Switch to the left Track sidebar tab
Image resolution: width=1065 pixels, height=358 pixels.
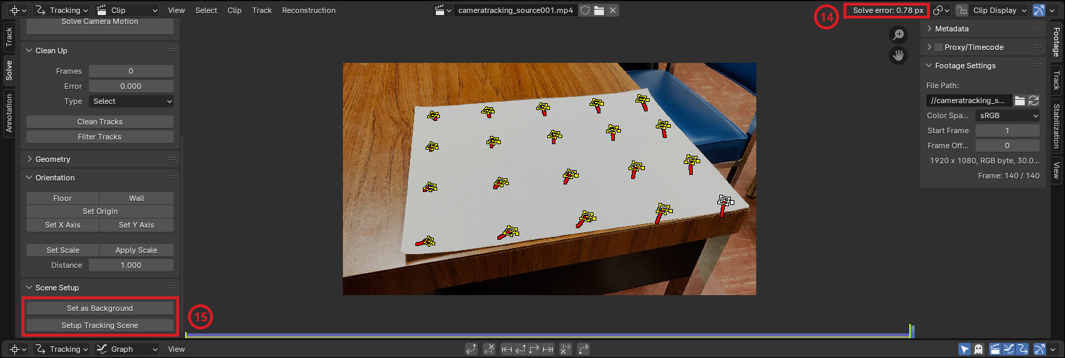click(x=9, y=37)
